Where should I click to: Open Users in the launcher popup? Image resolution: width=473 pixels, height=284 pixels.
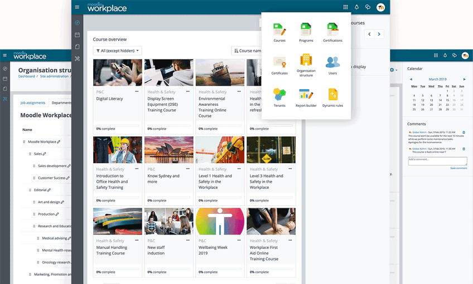pos(332,66)
